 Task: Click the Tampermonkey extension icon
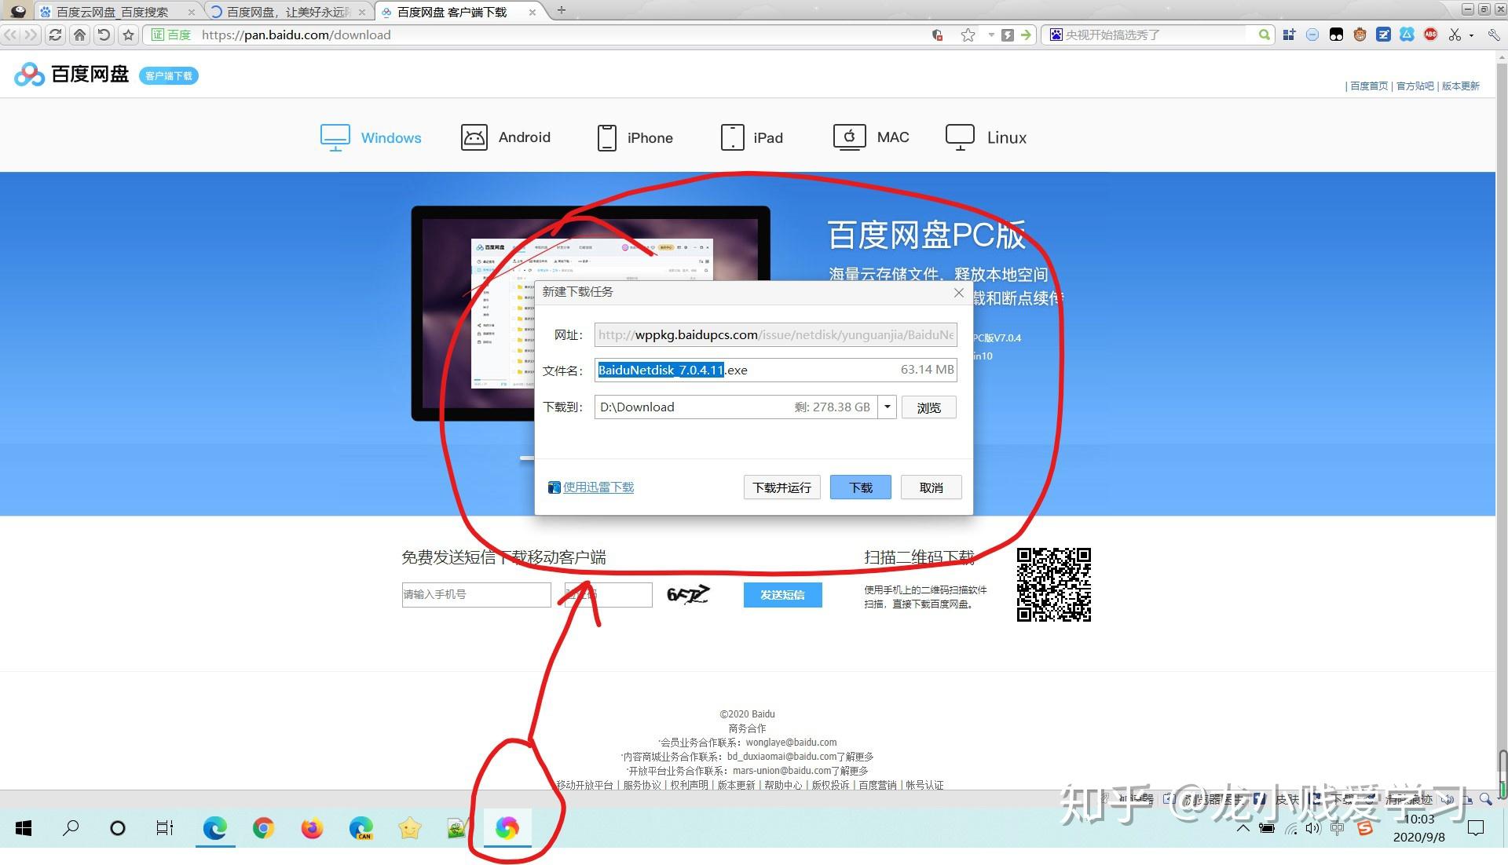1336,35
